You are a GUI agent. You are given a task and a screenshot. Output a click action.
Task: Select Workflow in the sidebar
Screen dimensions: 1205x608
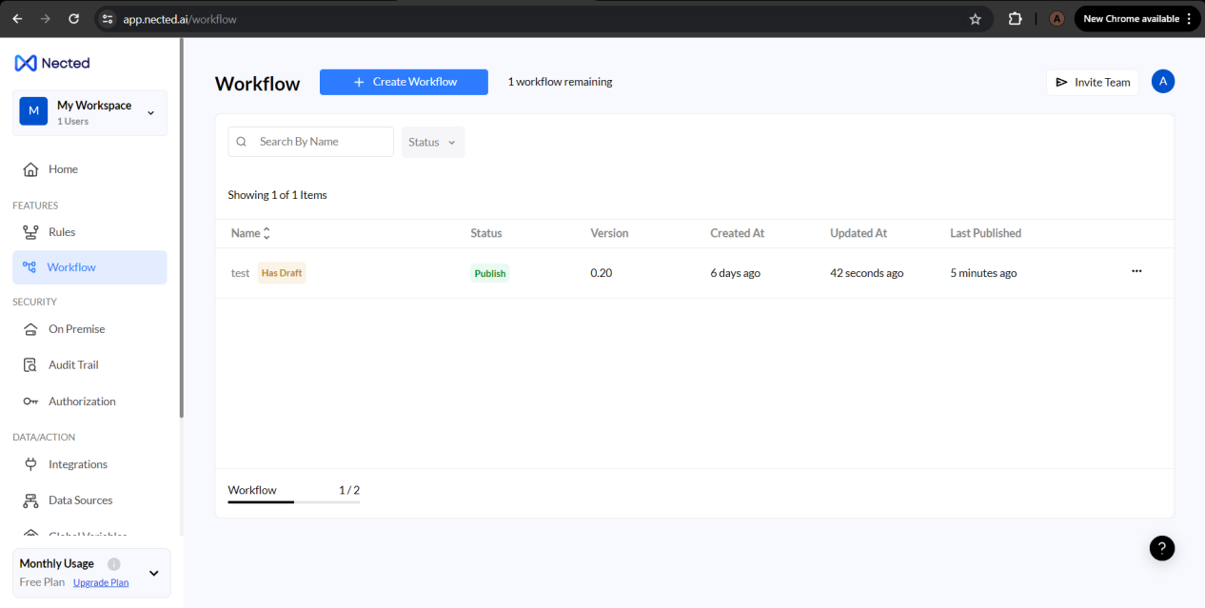tap(89, 267)
